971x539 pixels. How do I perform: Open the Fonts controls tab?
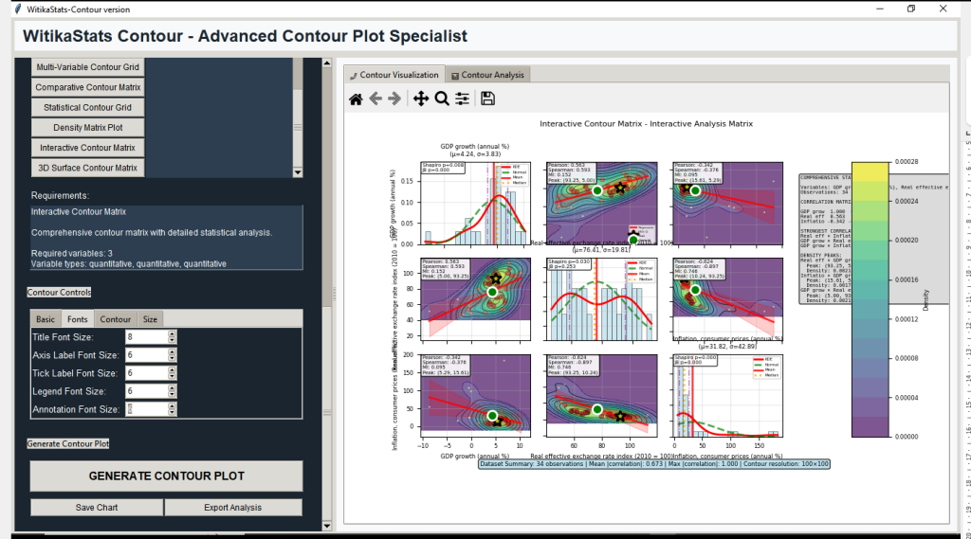tap(78, 319)
